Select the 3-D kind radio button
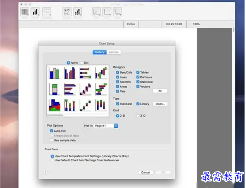 pyautogui.click(x=137, y=116)
